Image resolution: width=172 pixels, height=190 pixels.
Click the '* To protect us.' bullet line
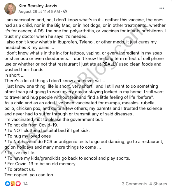coord(20,169)
